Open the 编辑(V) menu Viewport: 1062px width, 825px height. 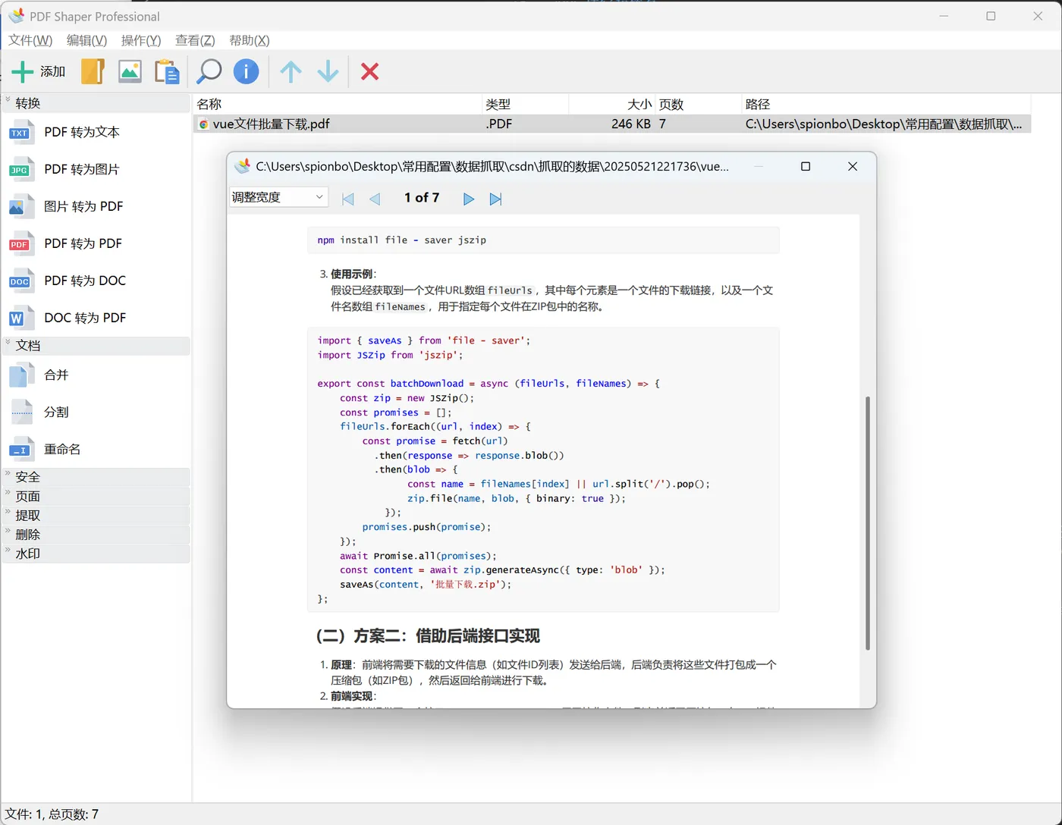coord(86,40)
